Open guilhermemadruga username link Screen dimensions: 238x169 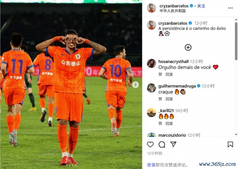177,86
